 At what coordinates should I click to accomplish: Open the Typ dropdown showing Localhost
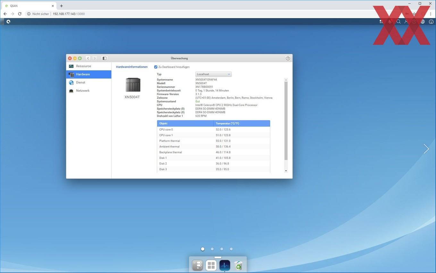pyautogui.click(x=214, y=74)
